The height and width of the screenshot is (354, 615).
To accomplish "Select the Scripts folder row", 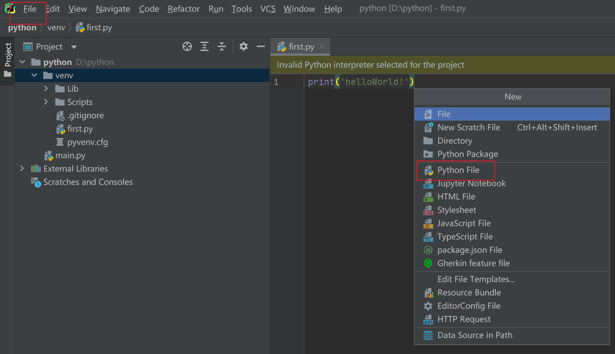I will (x=142, y=102).
